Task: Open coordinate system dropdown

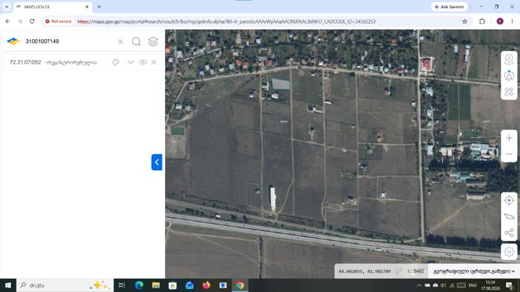Action: (x=474, y=271)
